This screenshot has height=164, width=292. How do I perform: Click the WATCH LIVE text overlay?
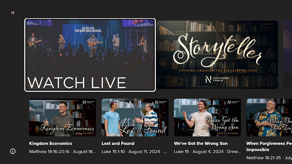77,83
